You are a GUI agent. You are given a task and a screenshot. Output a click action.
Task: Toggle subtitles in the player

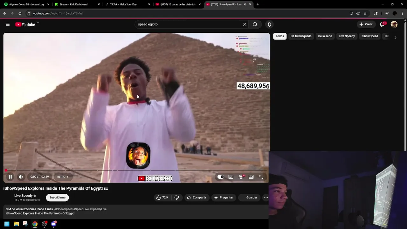(231, 177)
